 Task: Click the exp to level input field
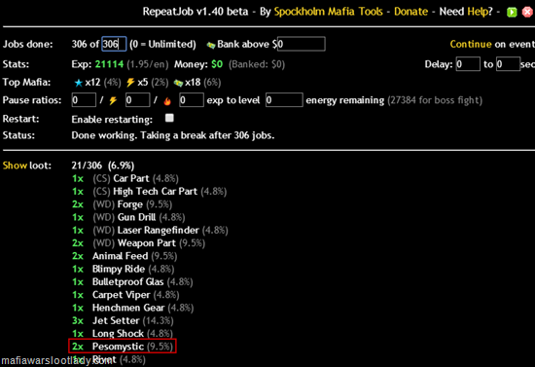click(192, 100)
